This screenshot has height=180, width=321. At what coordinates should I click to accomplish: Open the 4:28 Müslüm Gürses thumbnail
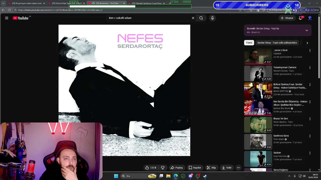pyautogui.click(x=258, y=73)
